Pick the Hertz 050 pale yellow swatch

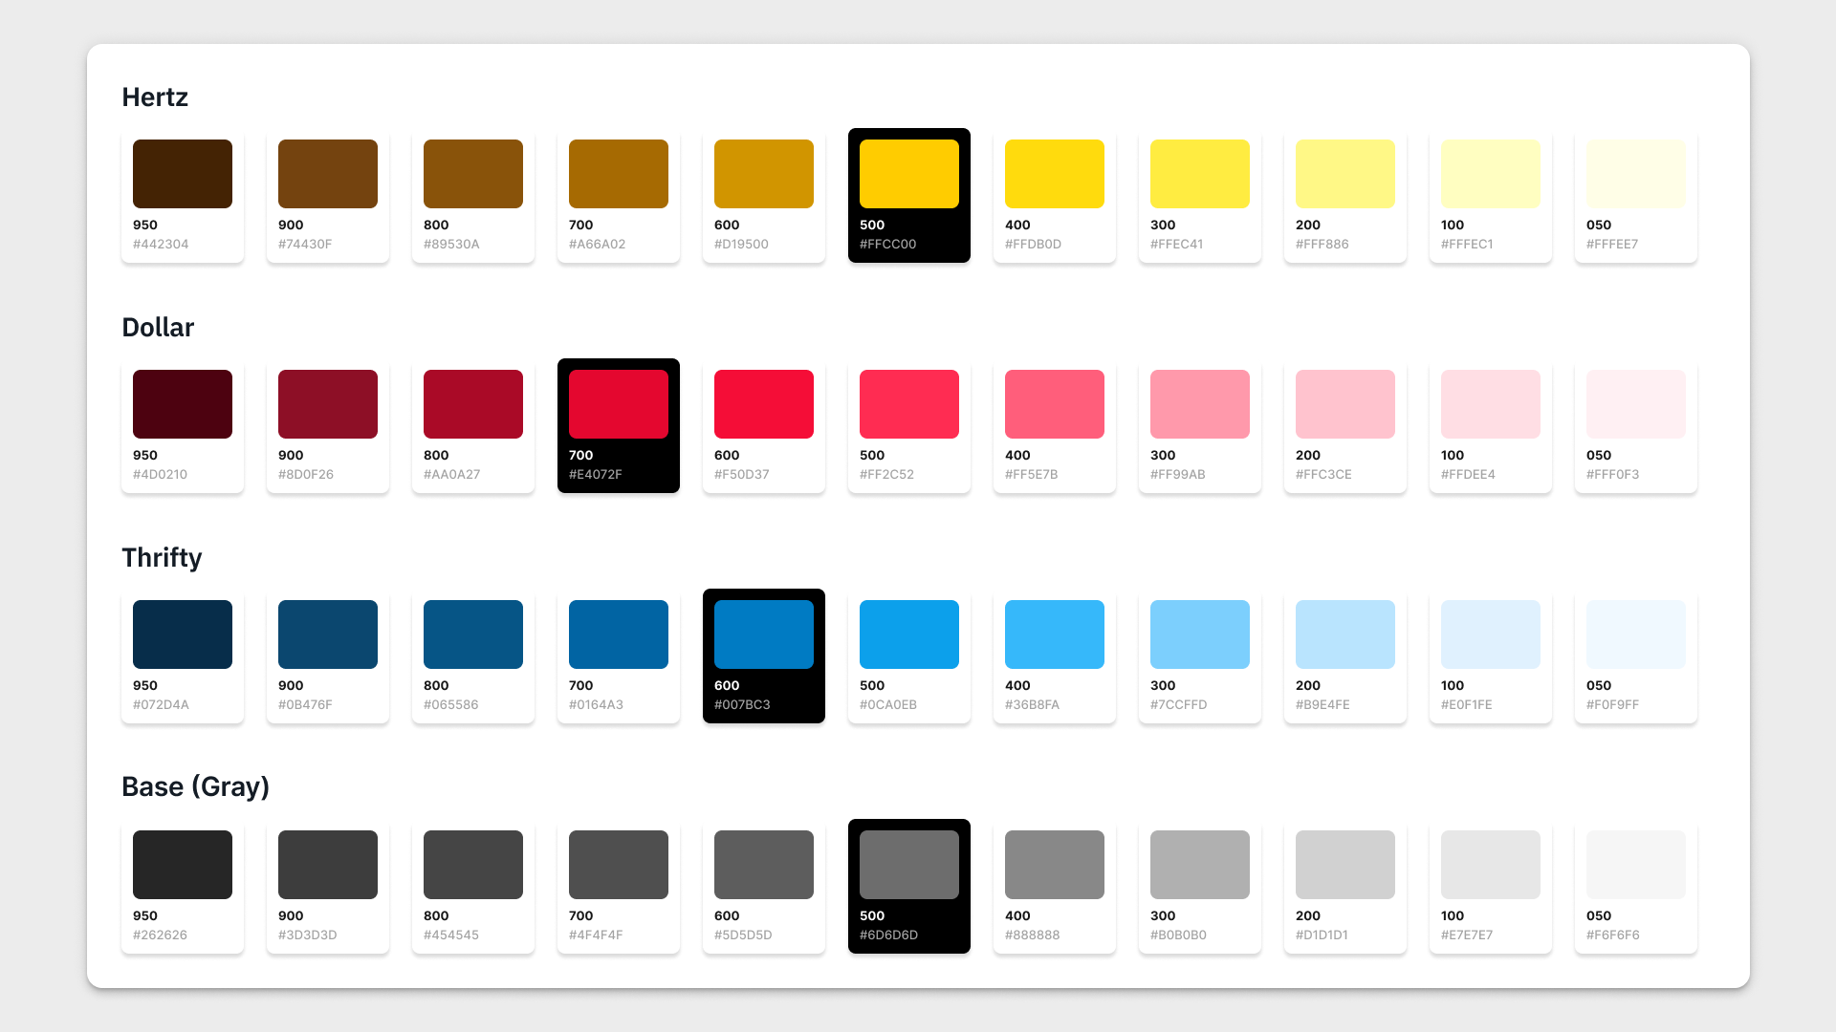coord(1635,174)
